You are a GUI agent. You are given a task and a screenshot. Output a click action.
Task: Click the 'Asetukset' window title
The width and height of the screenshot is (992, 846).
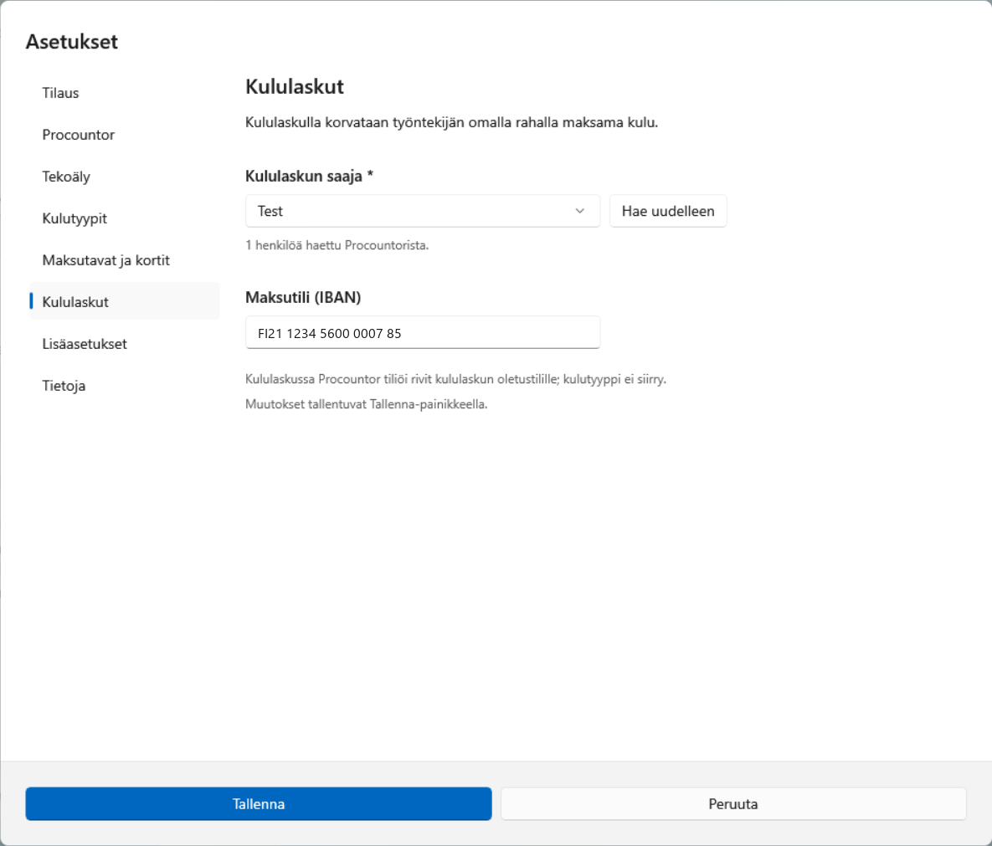tap(72, 42)
